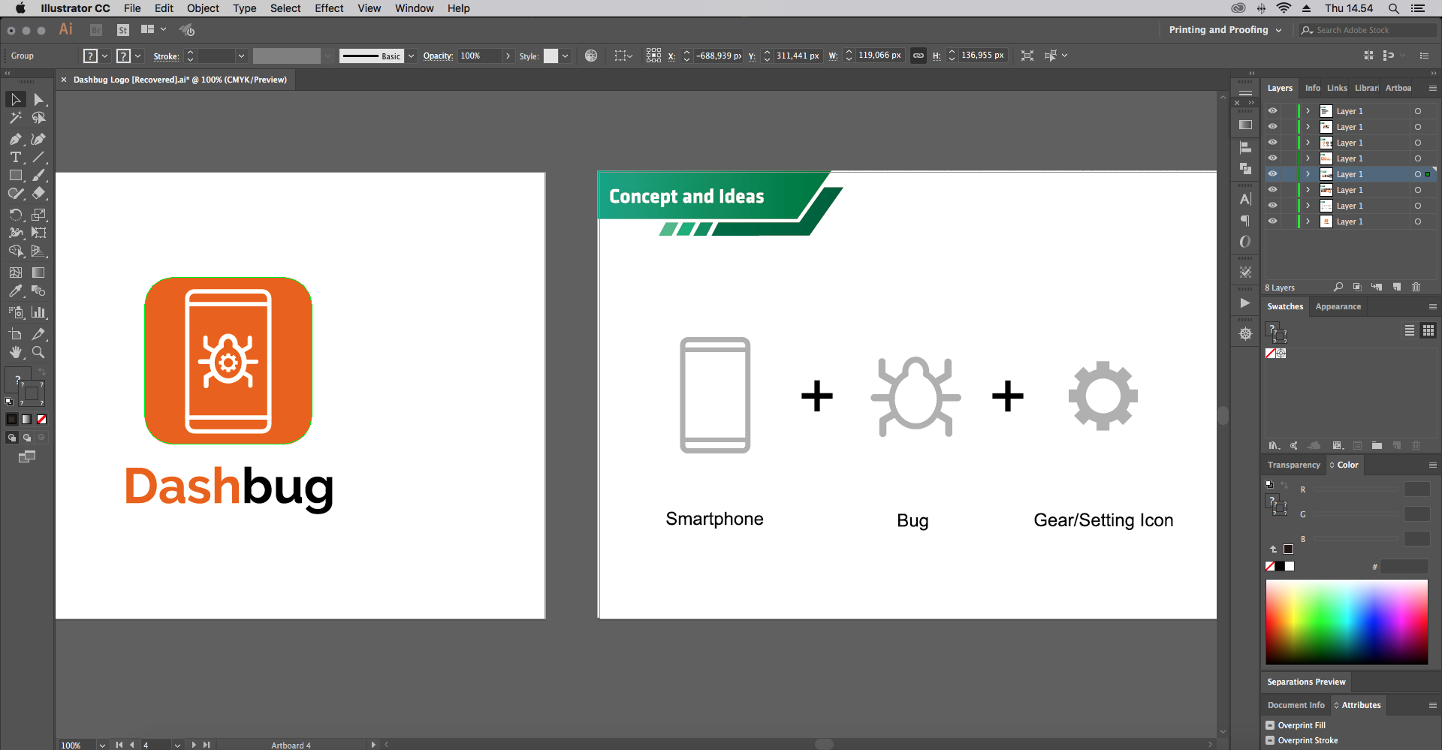Enable the Overprint Fill checkbox
The width and height of the screenshot is (1442, 750).
(x=1270, y=725)
